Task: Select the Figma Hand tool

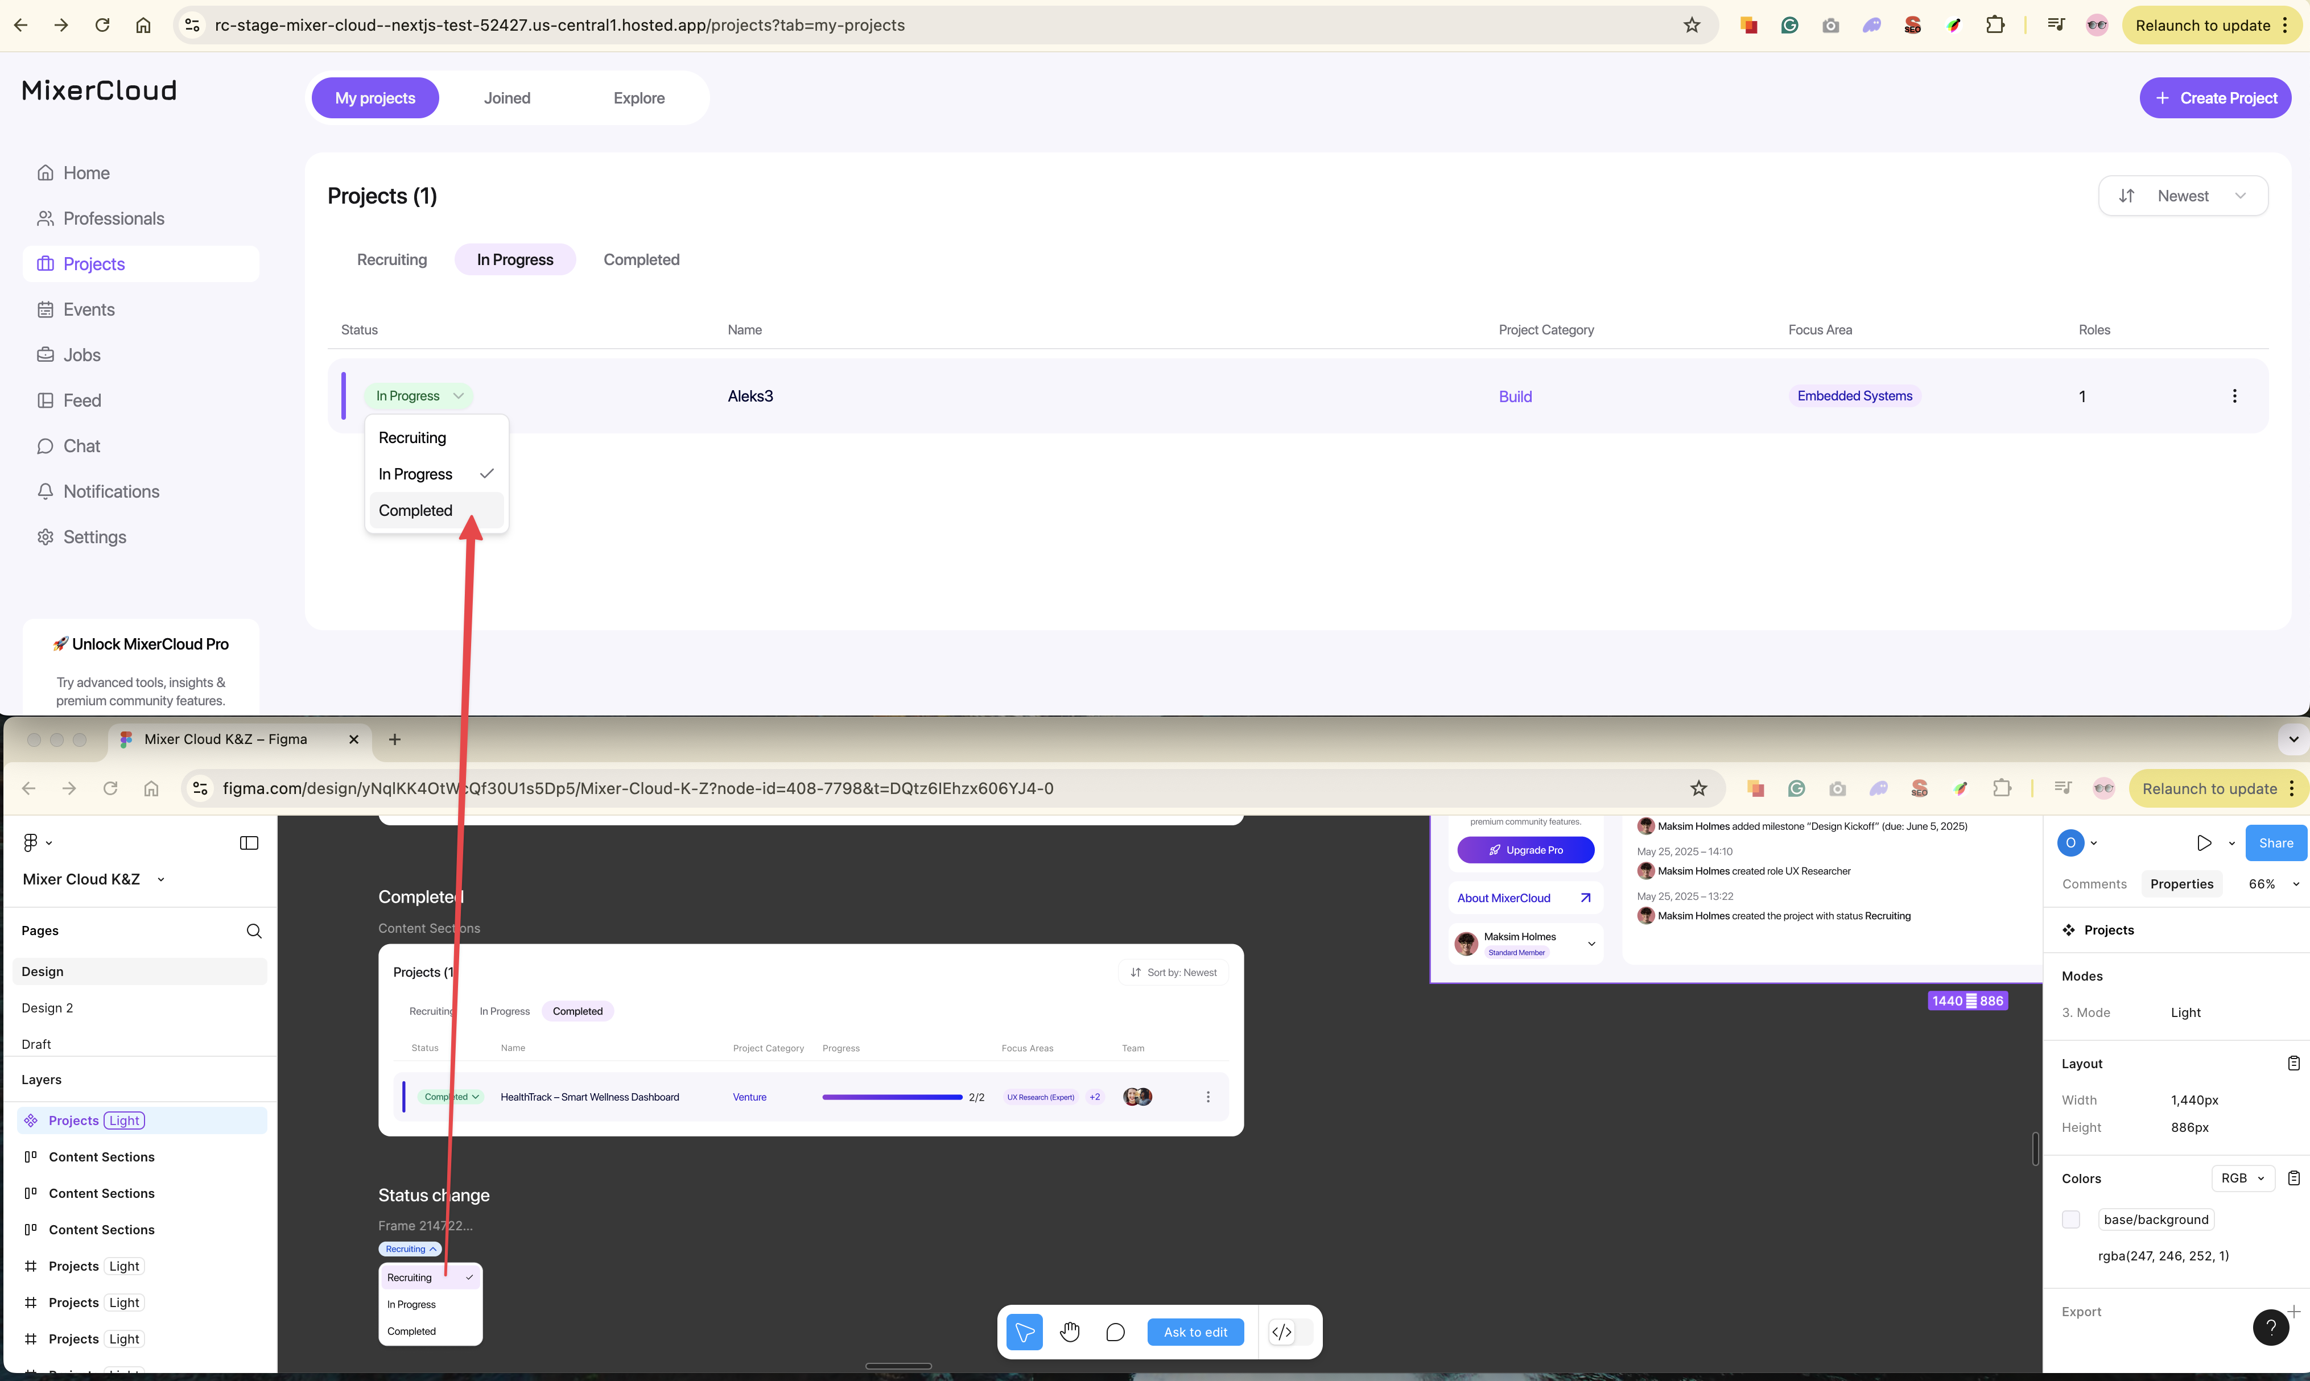Action: 1070,1332
